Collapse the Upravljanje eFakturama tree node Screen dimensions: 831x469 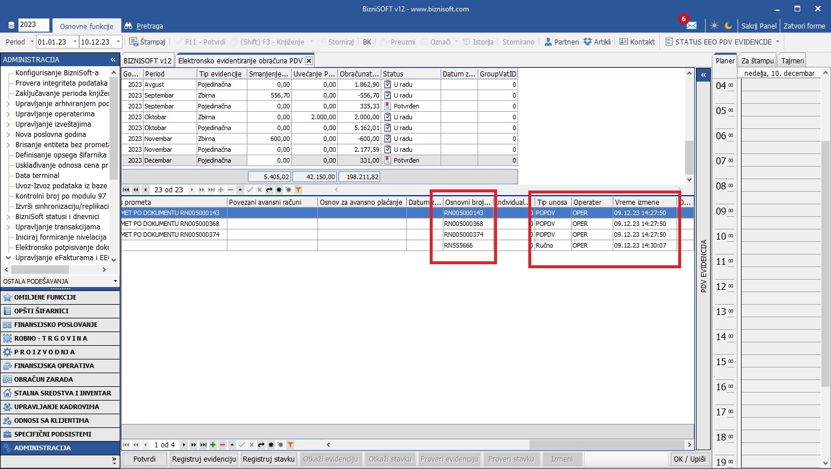[8, 258]
